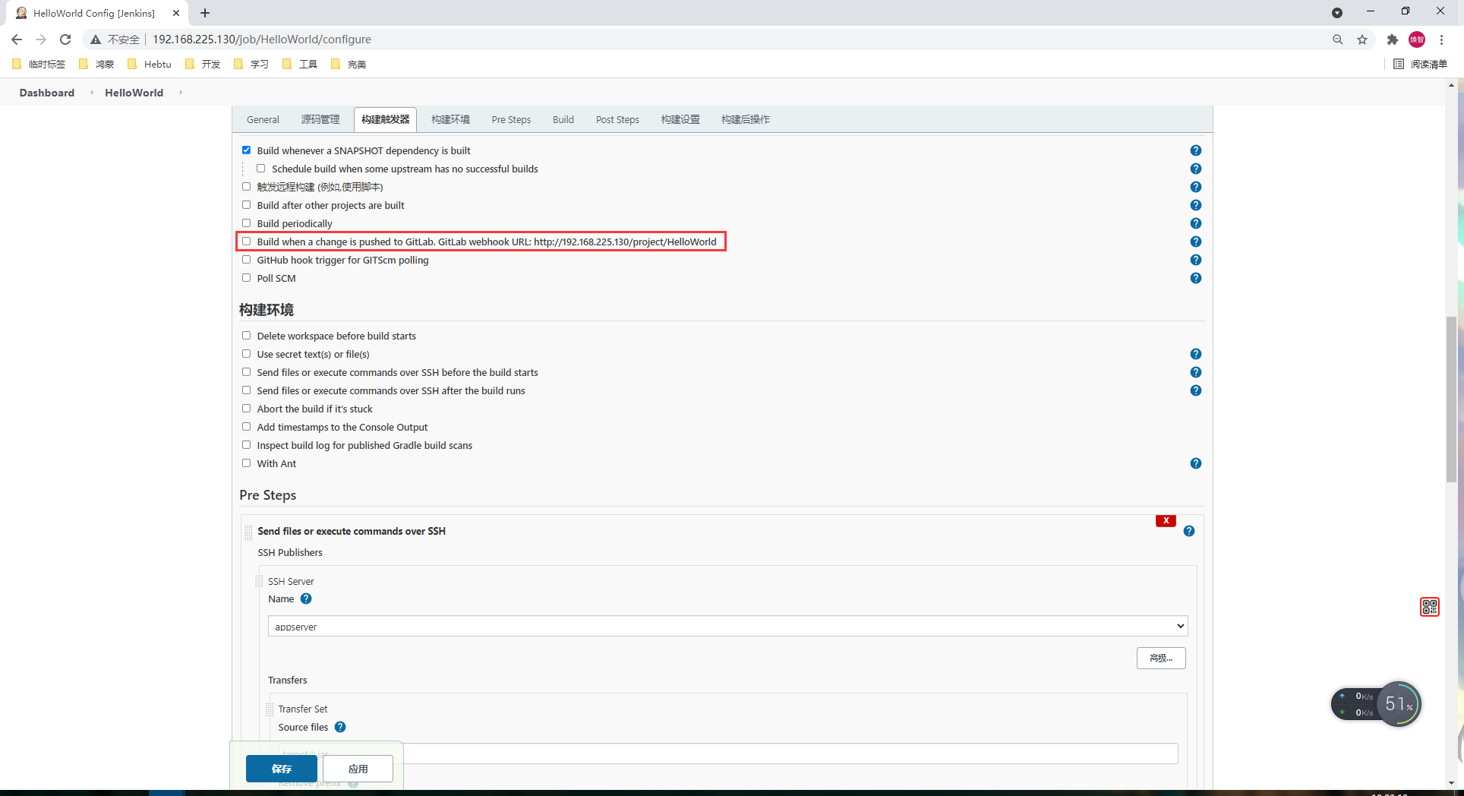This screenshot has height=796, width=1464.
Task: Open help for SNAPSHOT dependency build trigger
Action: point(1195,150)
